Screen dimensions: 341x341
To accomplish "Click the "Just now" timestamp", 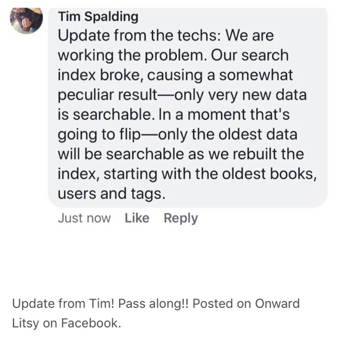I will (x=84, y=218).
